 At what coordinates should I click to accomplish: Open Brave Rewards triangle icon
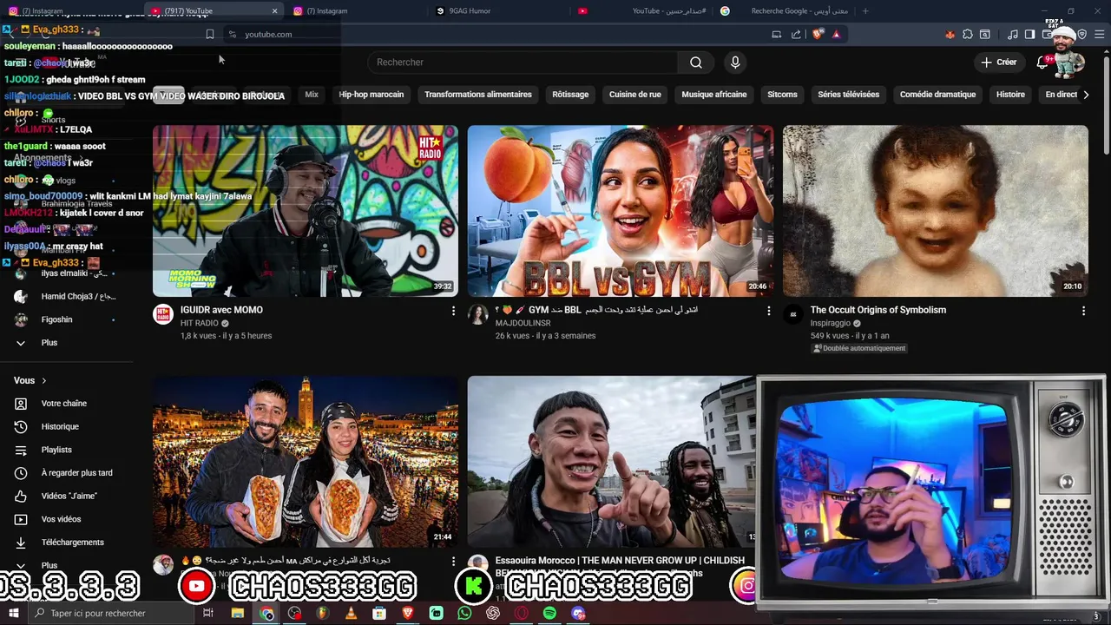836,35
